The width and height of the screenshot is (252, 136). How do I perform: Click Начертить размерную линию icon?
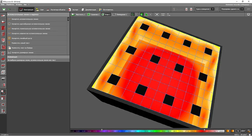[9, 53]
